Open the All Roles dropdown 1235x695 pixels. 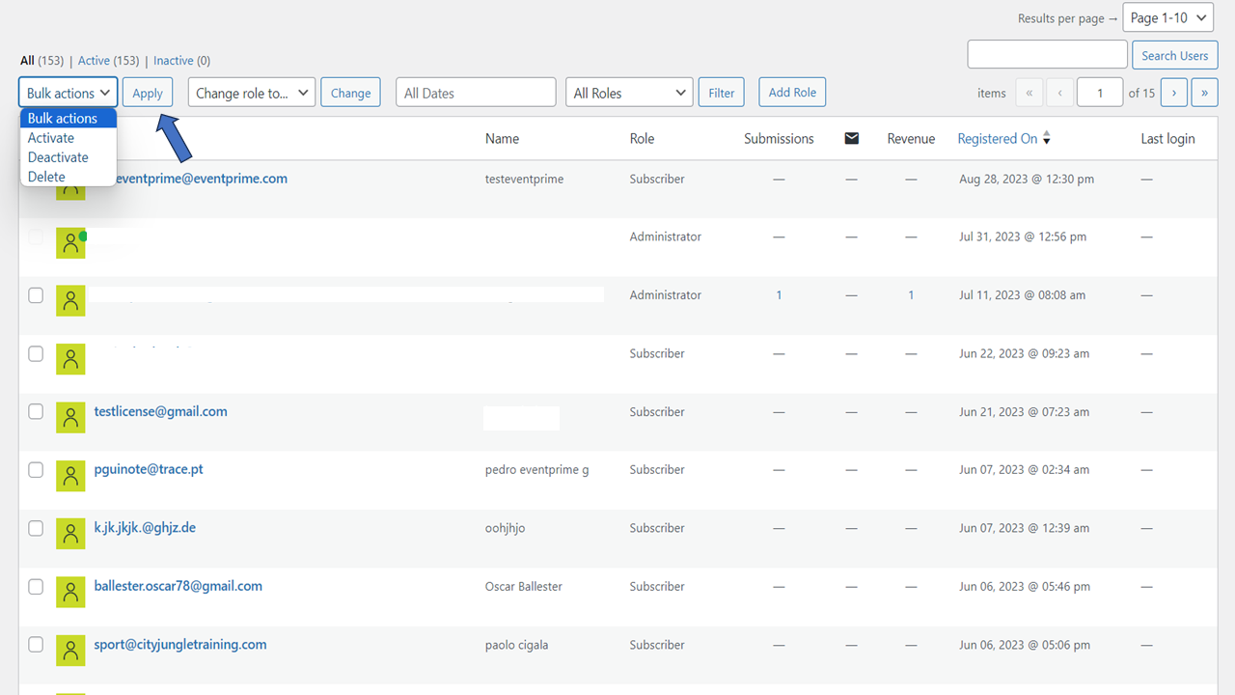click(x=629, y=92)
